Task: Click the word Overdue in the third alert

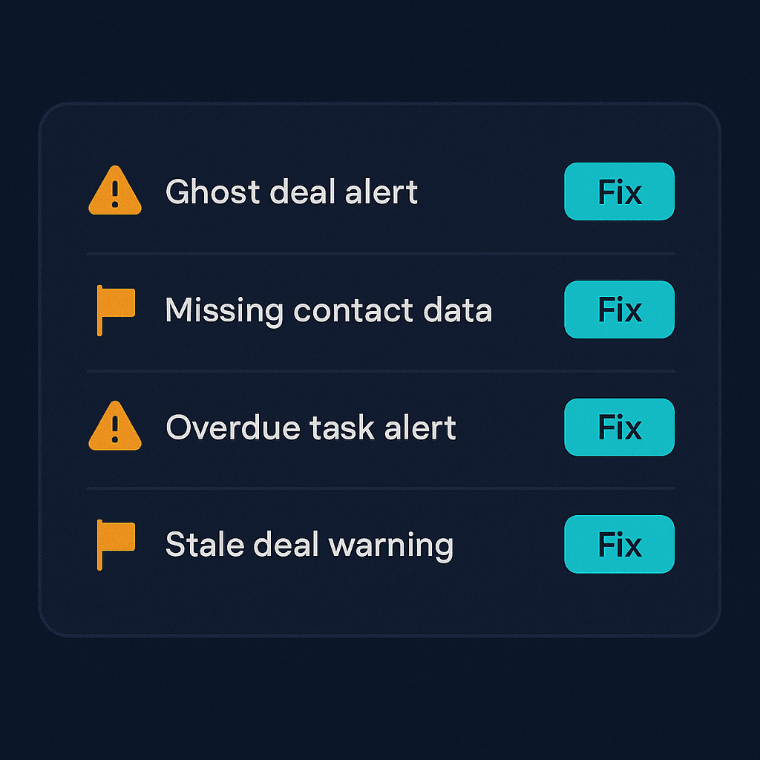Action: 220,427
